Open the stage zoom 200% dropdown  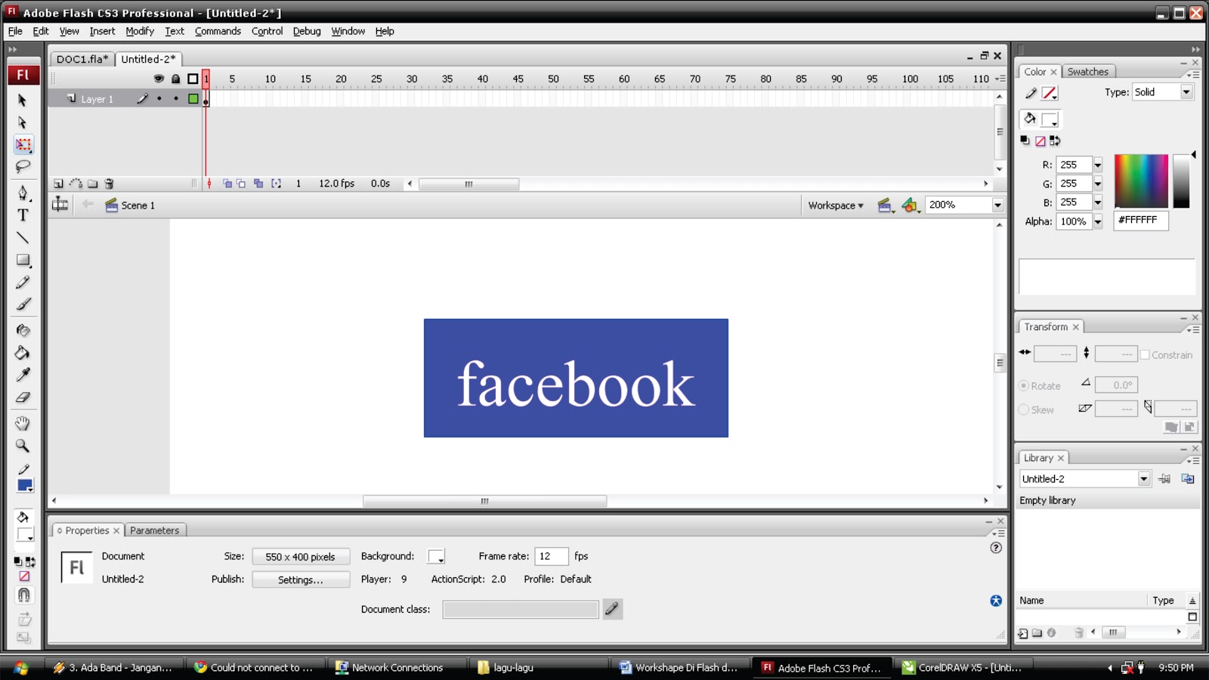click(x=997, y=206)
